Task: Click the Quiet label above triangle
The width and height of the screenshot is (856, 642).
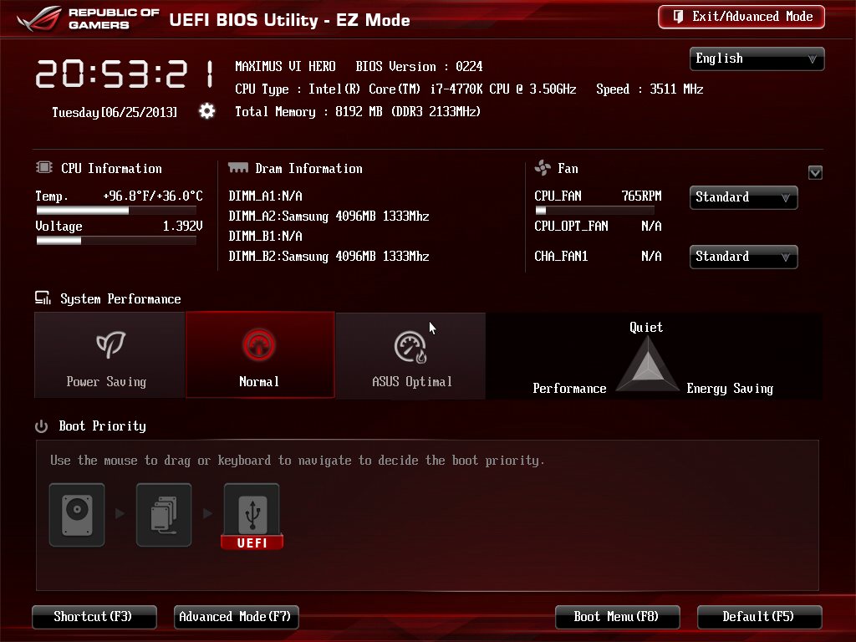Action: pos(646,327)
